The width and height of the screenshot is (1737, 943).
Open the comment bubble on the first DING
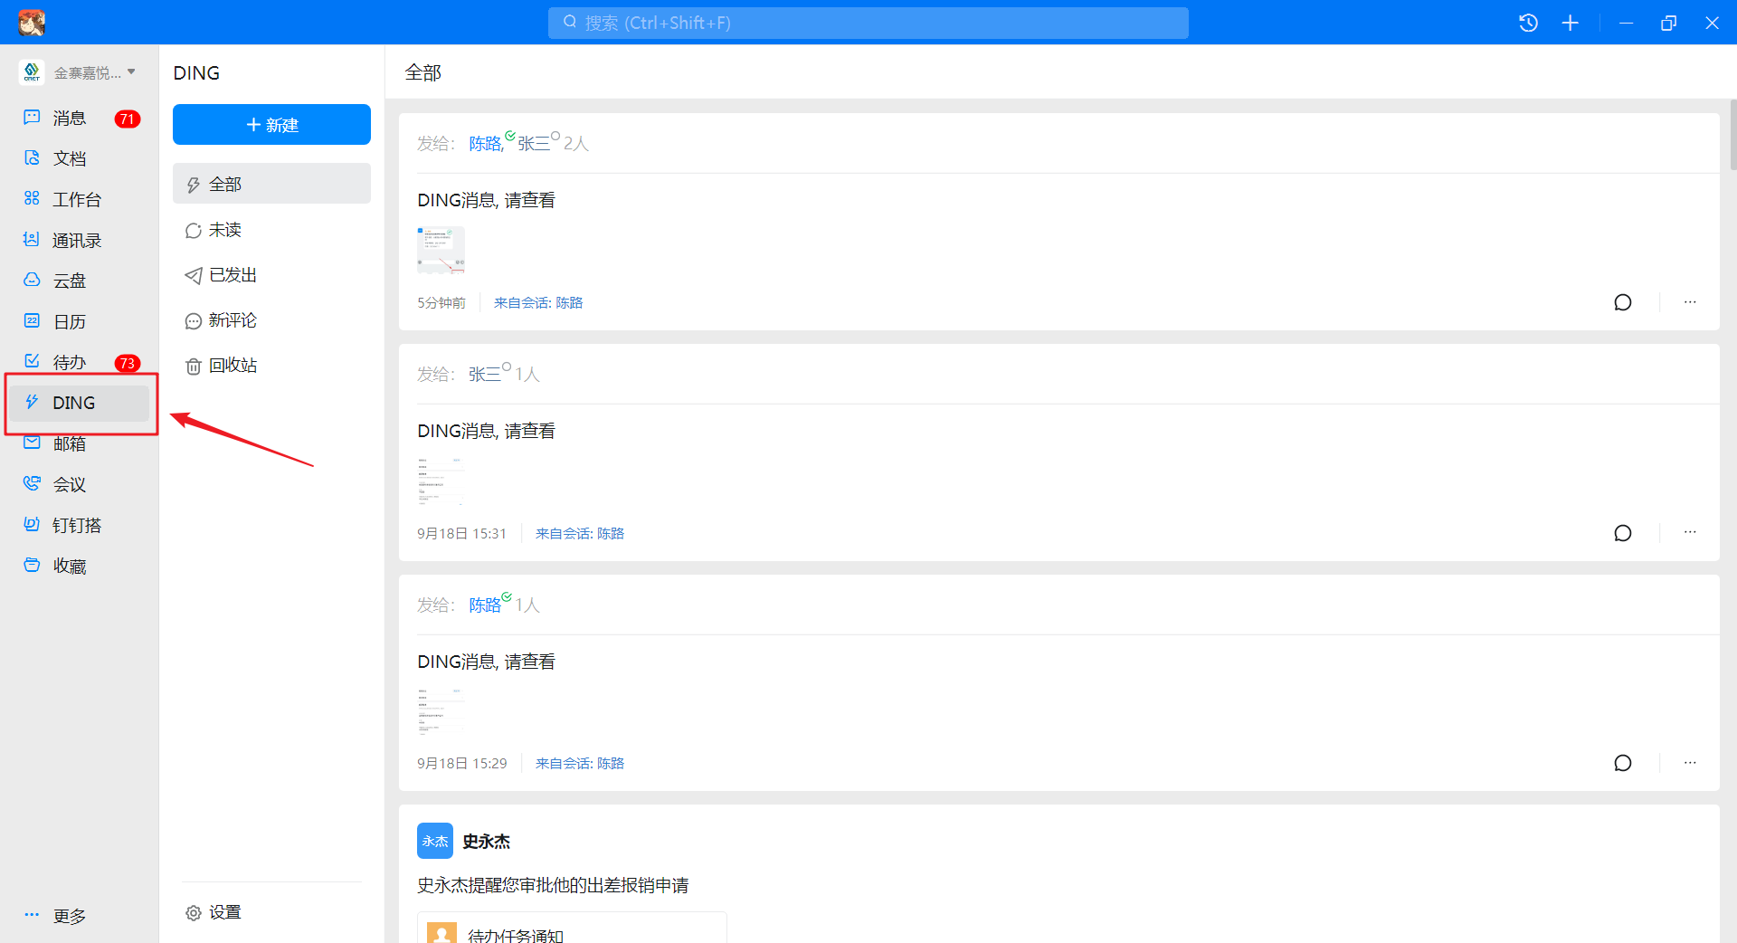[1623, 302]
